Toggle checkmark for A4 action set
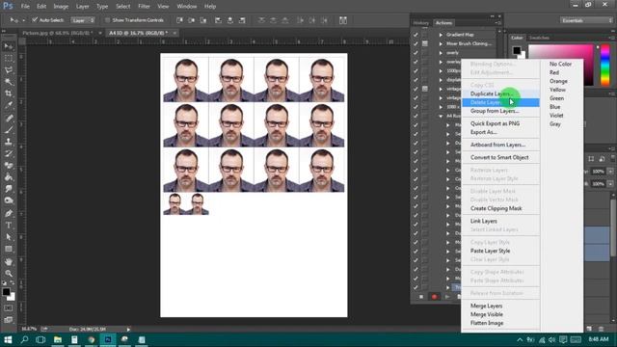617x347 pixels. [416, 116]
